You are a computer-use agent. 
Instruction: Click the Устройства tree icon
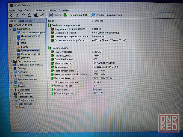point(16,90)
